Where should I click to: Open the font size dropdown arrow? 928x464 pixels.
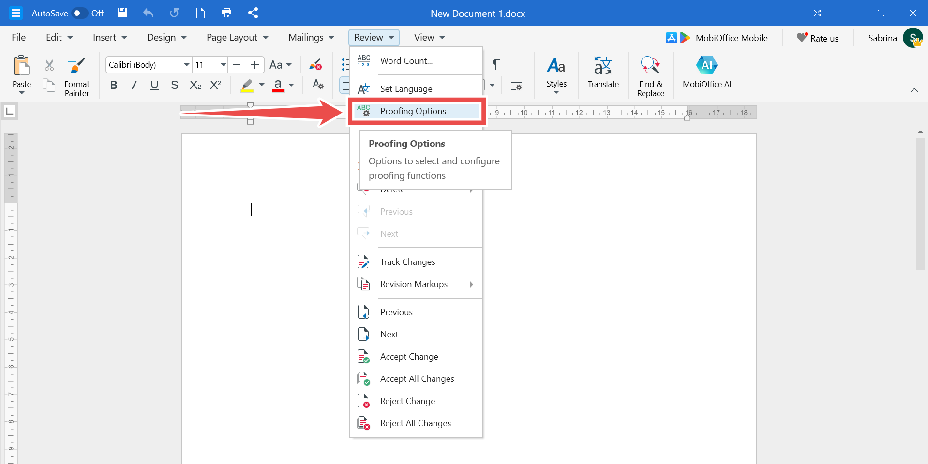pos(223,65)
